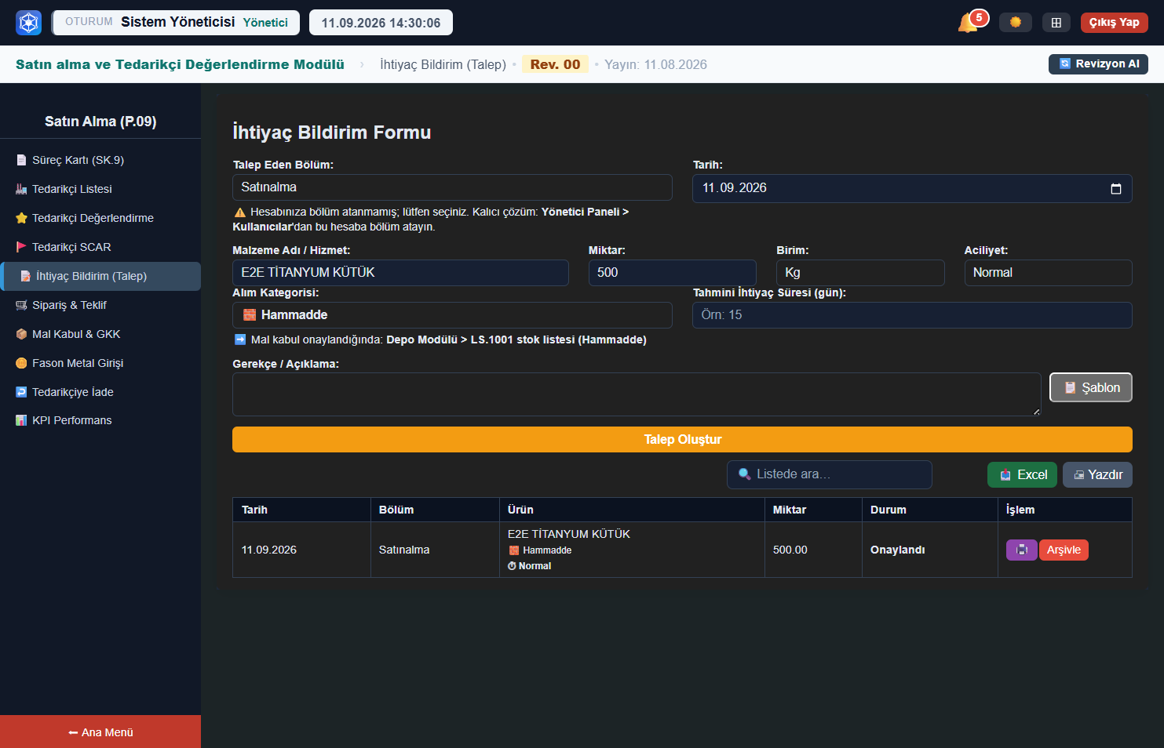This screenshot has width=1164, height=748.
Task: Select Tedarikçi Değerlendirme in sidebar
Action: tap(100, 218)
